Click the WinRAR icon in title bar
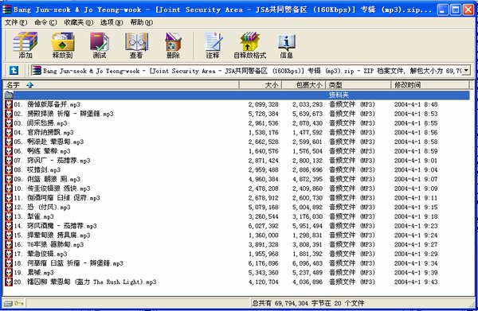Image resolution: width=478 pixels, height=311 pixels. tap(6, 10)
